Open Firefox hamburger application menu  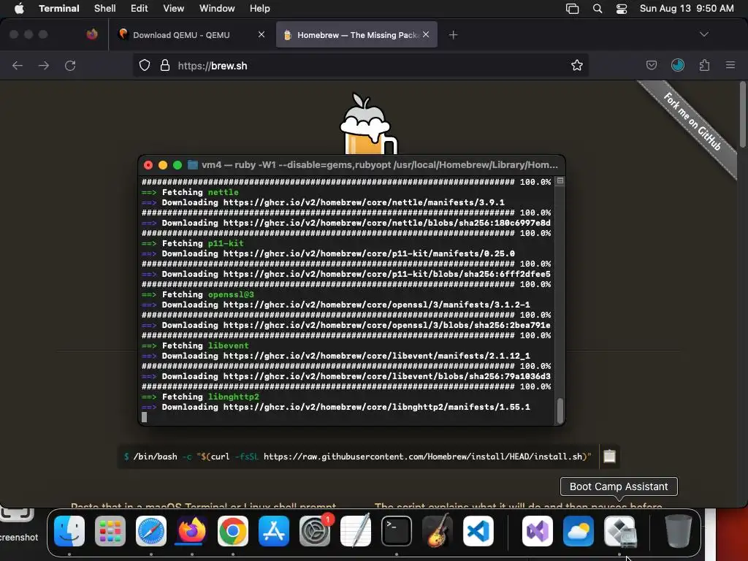tap(730, 65)
